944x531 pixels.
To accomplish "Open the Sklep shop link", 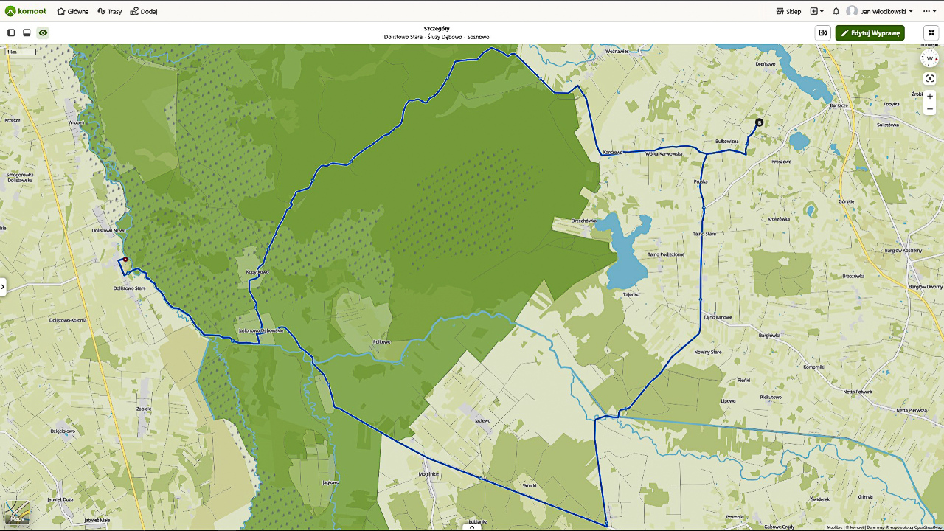I will [x=789, y=11].
